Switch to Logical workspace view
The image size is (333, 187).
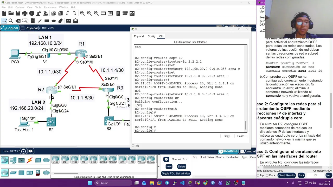[10, 28]
